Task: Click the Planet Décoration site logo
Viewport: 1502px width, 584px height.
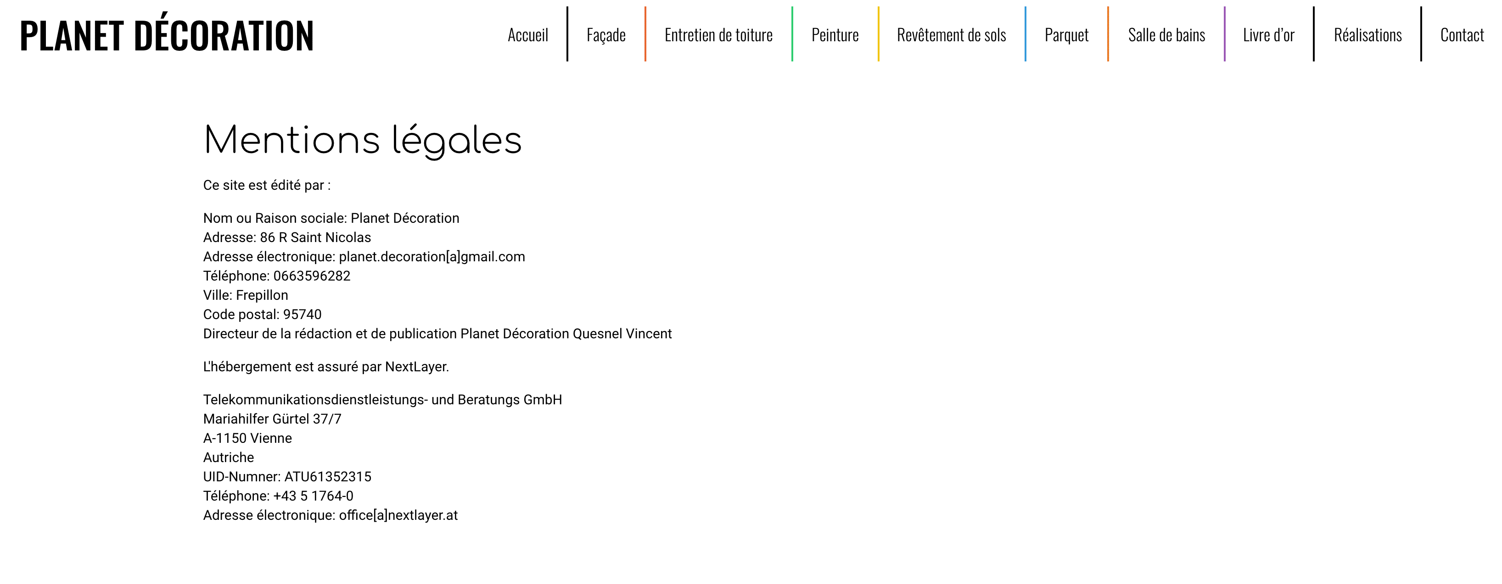Action: click(167, 35)
